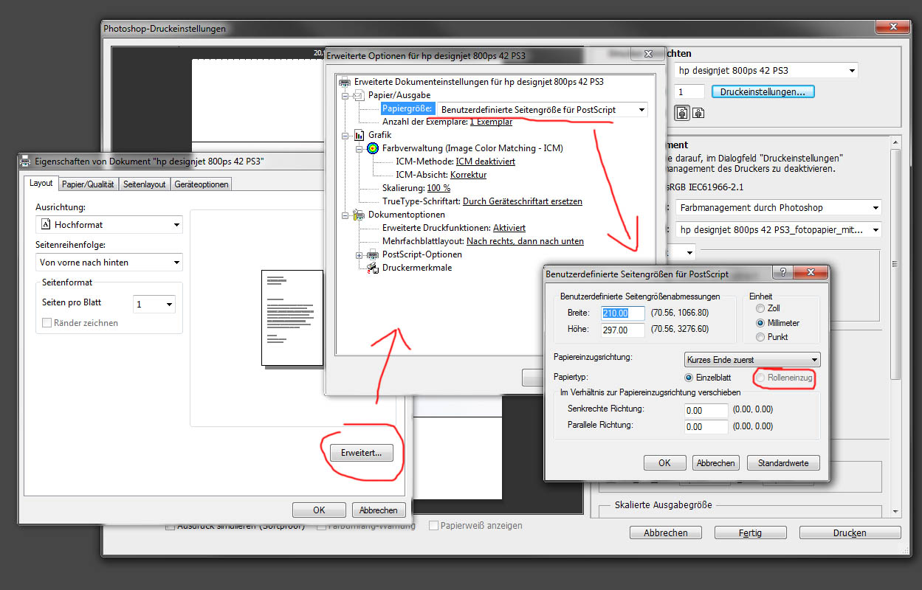Screen dimensions: 922x590
Task: Confirm Eigenschaften dialog with OK
Action: pyautogui.click(x=319, y=510)
